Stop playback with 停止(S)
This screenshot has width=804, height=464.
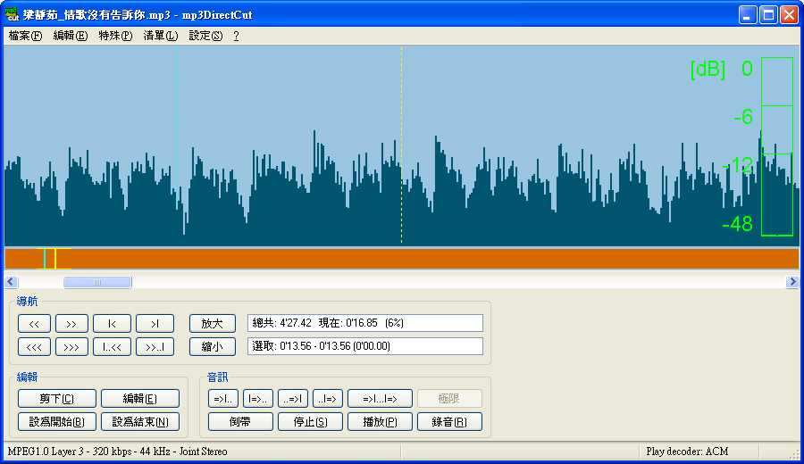pos(310,421)
